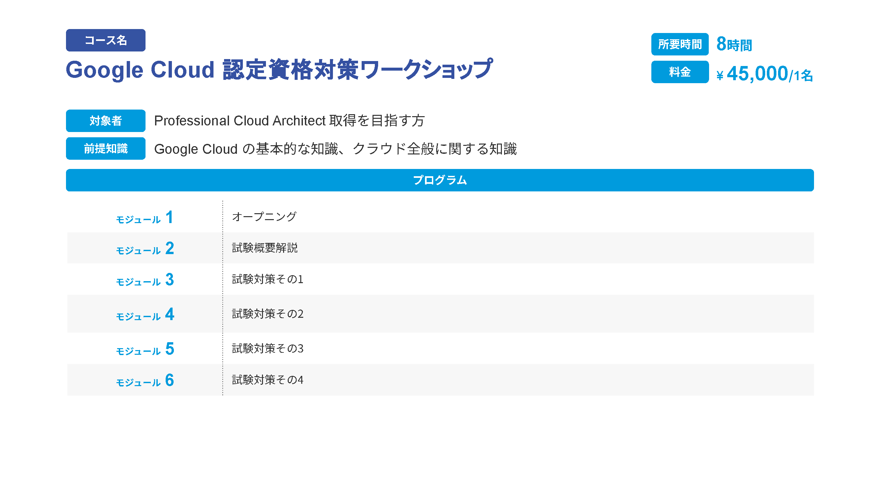The height and width of the screenshot is (495, 880).
Task: Click the 8時間 duration text
Action: point(734,45)
